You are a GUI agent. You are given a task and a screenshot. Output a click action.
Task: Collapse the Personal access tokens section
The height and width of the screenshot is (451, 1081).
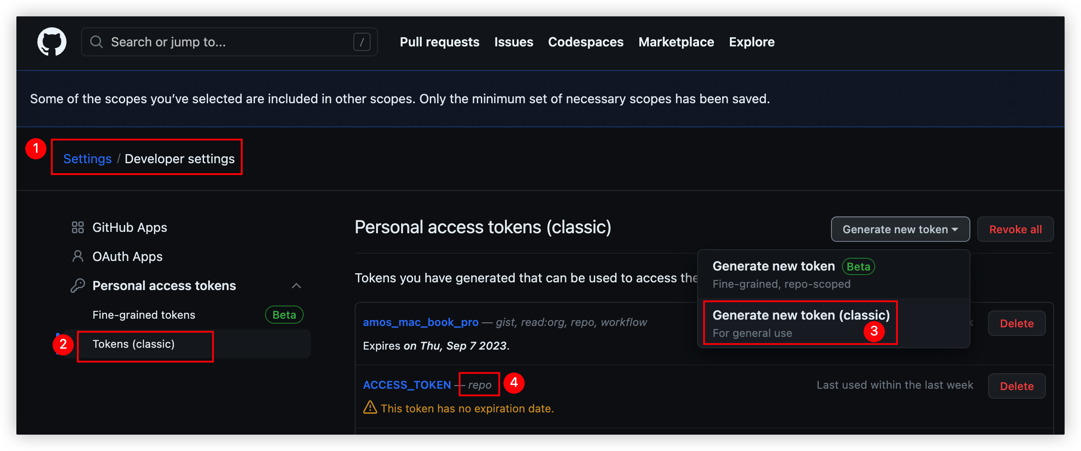click(x=296, y=286)
